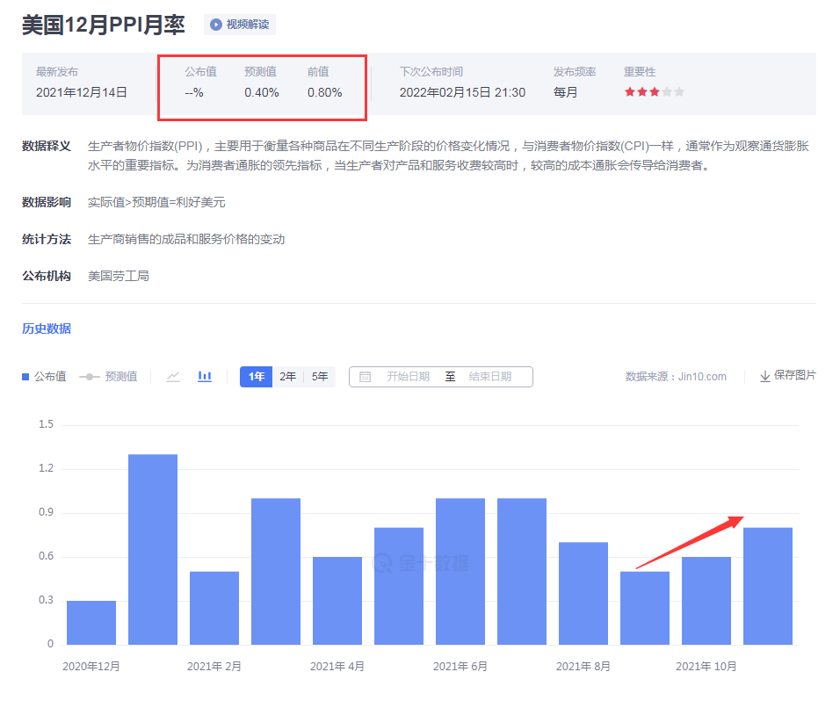This screenshot has width=840, height=708.
Task: Click the 美国劳工局 agency text
Action: click(x=119, y=277)
